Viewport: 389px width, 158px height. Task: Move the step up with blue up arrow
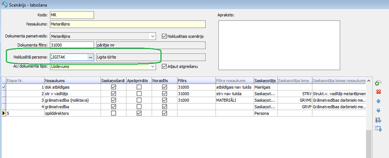coord(378,101)
